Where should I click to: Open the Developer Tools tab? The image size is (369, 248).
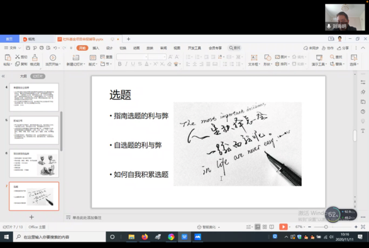[194, 48]
